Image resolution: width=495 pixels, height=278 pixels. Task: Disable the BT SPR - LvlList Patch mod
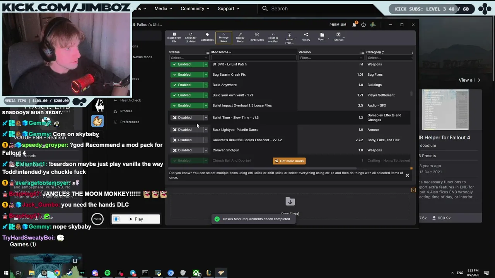[186, 64]
